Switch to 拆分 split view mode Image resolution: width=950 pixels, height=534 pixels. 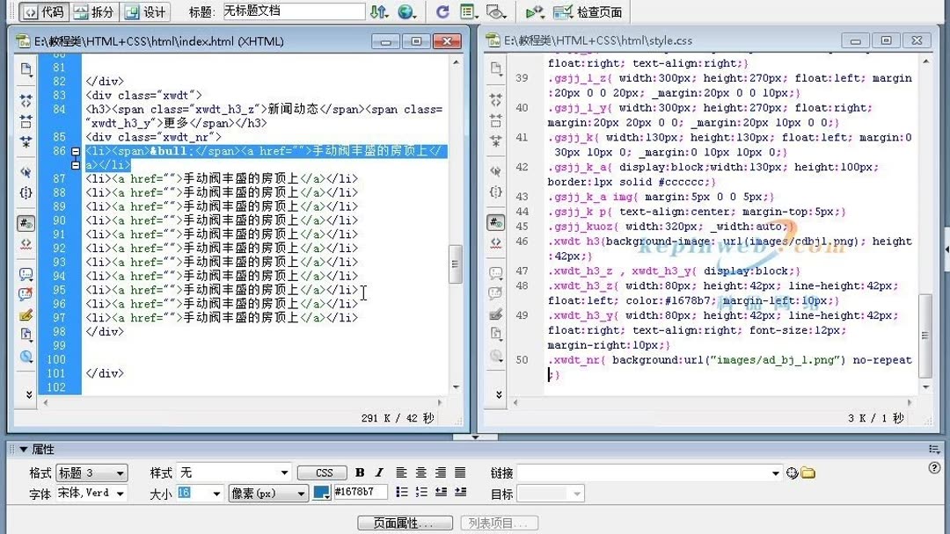94,11
